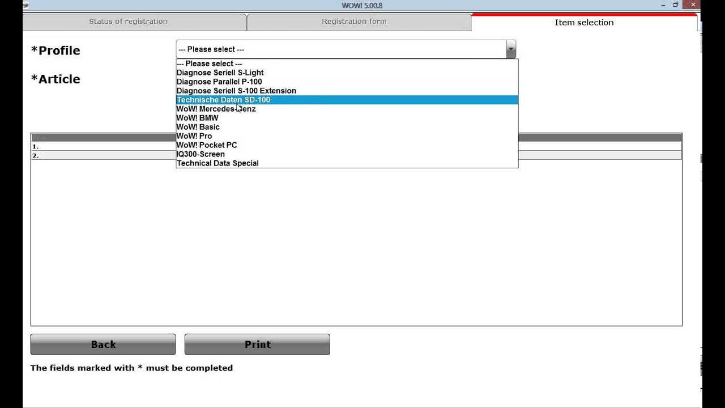Open the Registration form tab
Image resolution: width=725 pixels, height=408 pixels.
[359, 22]
